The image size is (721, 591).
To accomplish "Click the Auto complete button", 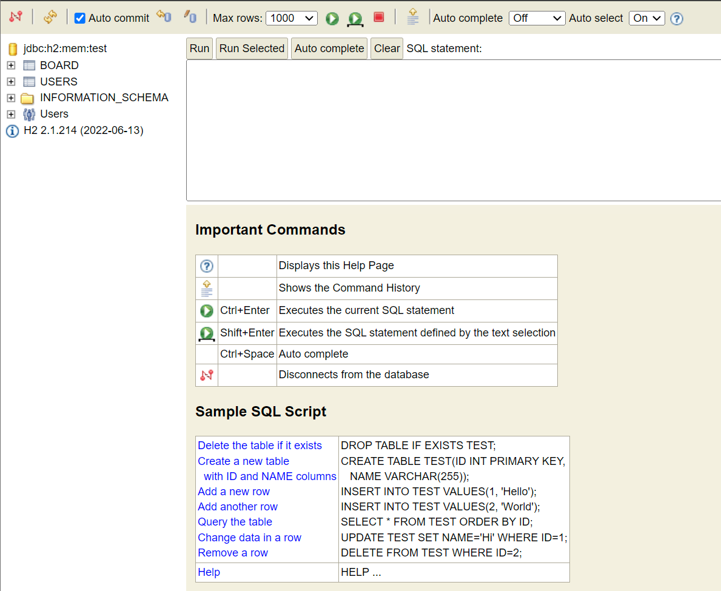I will [x=329, y=48].
